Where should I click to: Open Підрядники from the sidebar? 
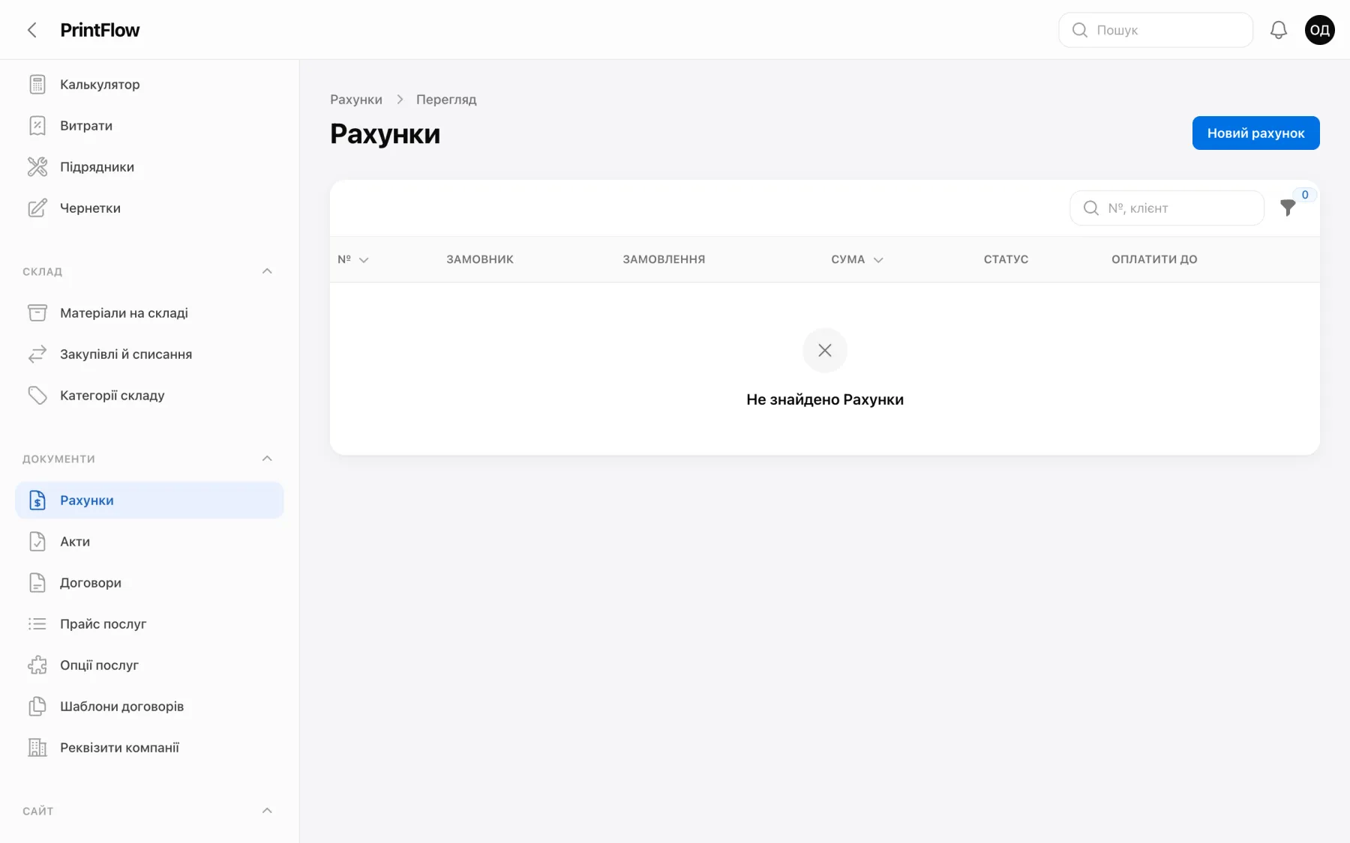coord(150,167)
